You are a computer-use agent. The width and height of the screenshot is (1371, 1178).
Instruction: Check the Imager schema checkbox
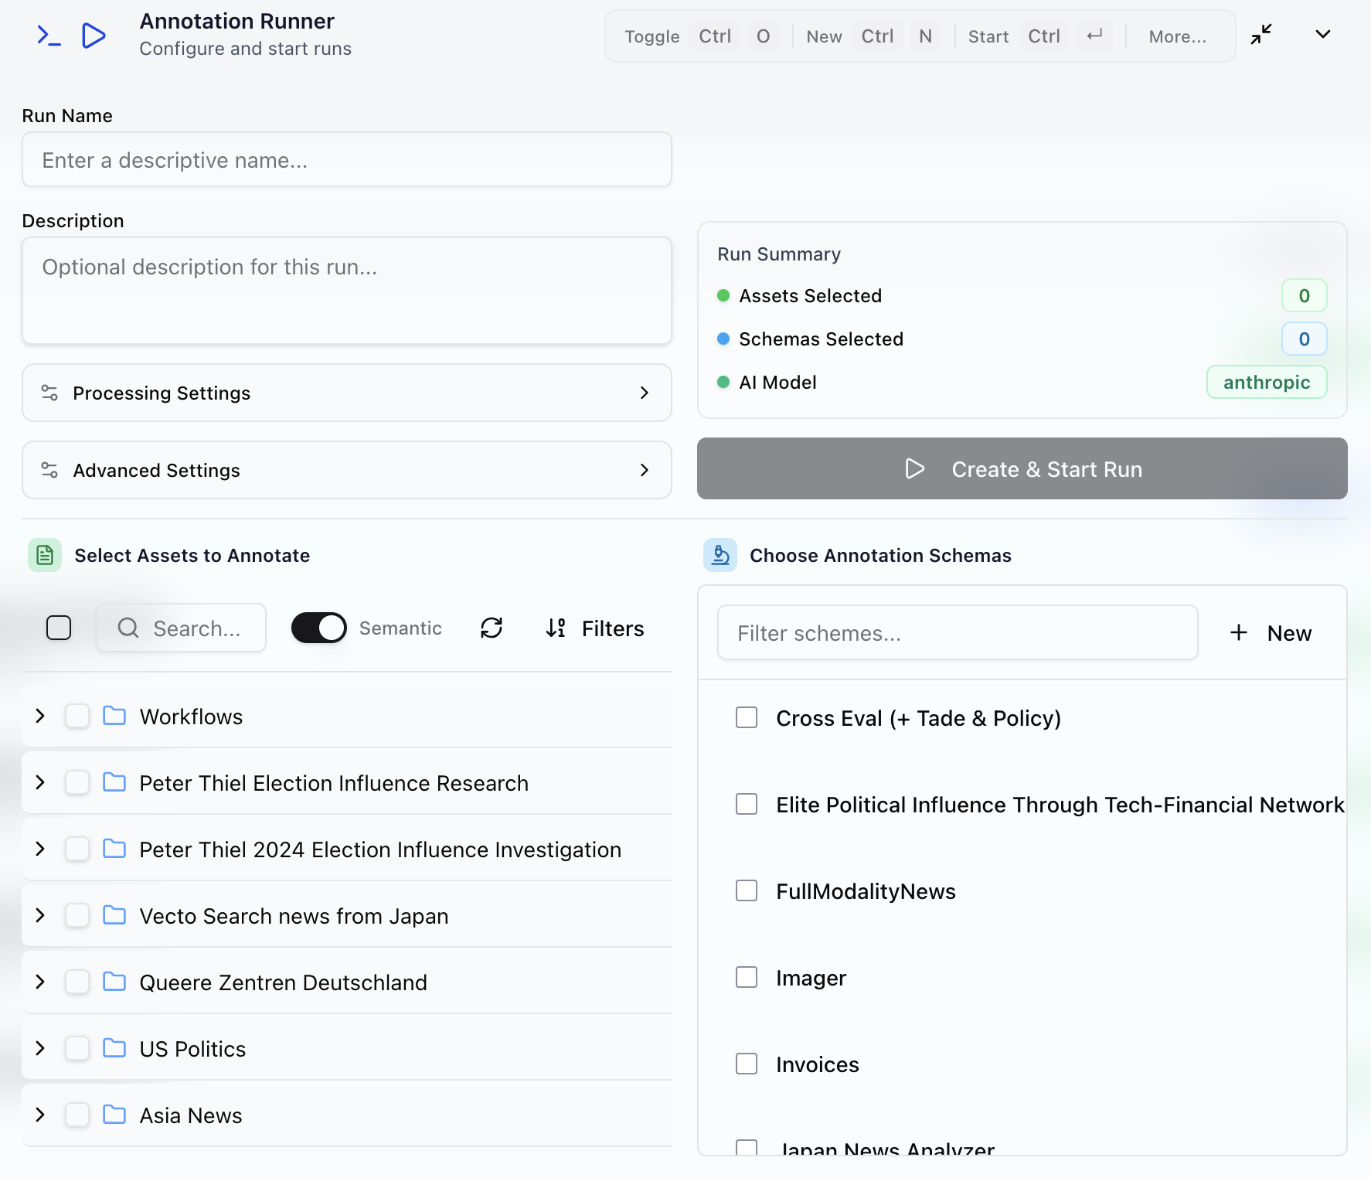pos(747,977)
